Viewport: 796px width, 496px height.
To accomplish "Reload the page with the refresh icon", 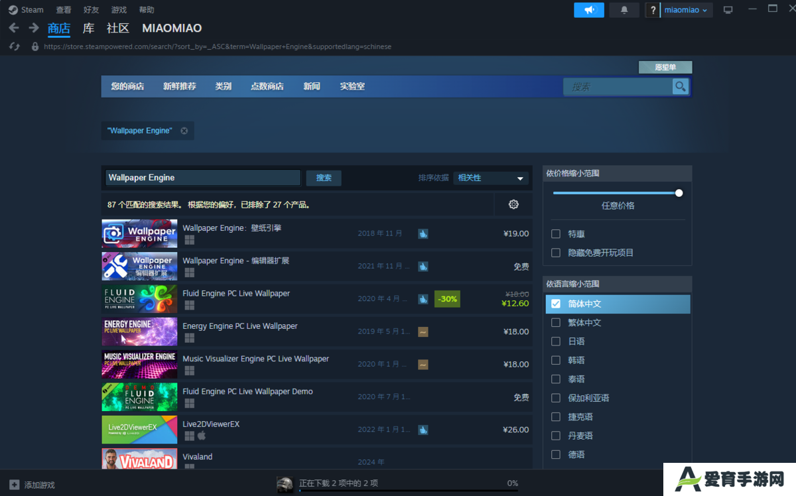I will click(x=14, y=46).
